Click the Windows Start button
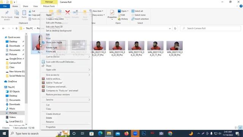The width and height of the screenshot is (243, 137). pyautogui.click(x=4, y=134)
